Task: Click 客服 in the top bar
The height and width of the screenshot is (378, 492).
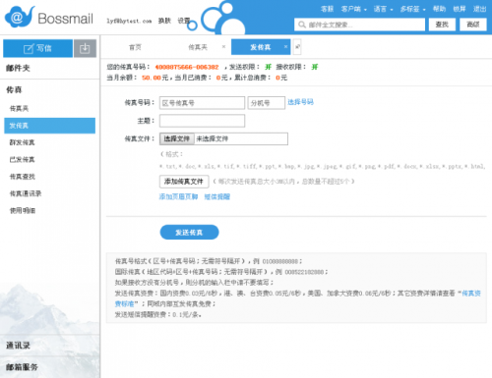Action: (327, 9)
